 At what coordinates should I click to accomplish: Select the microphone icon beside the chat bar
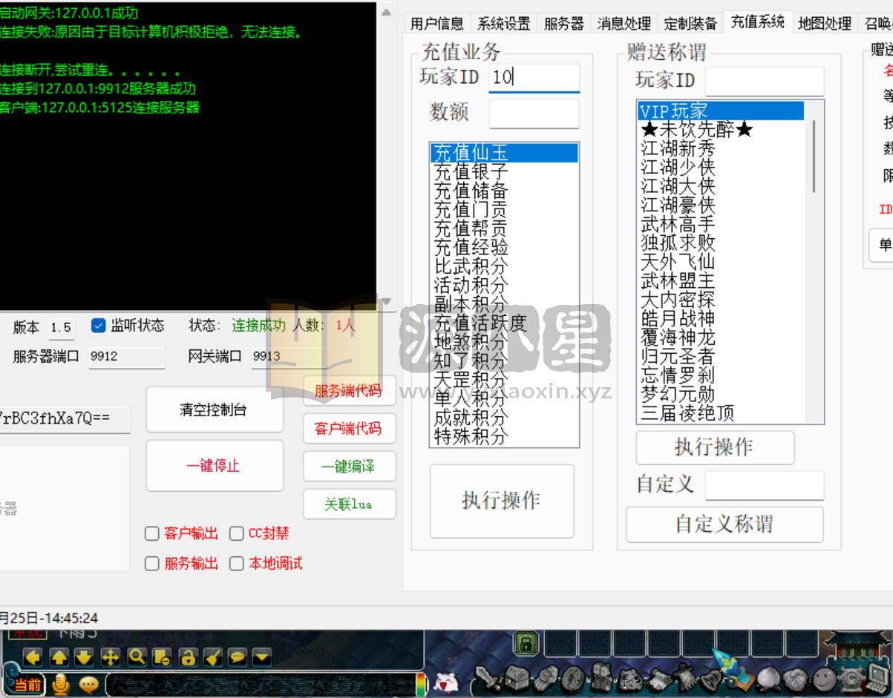point(61,686)
